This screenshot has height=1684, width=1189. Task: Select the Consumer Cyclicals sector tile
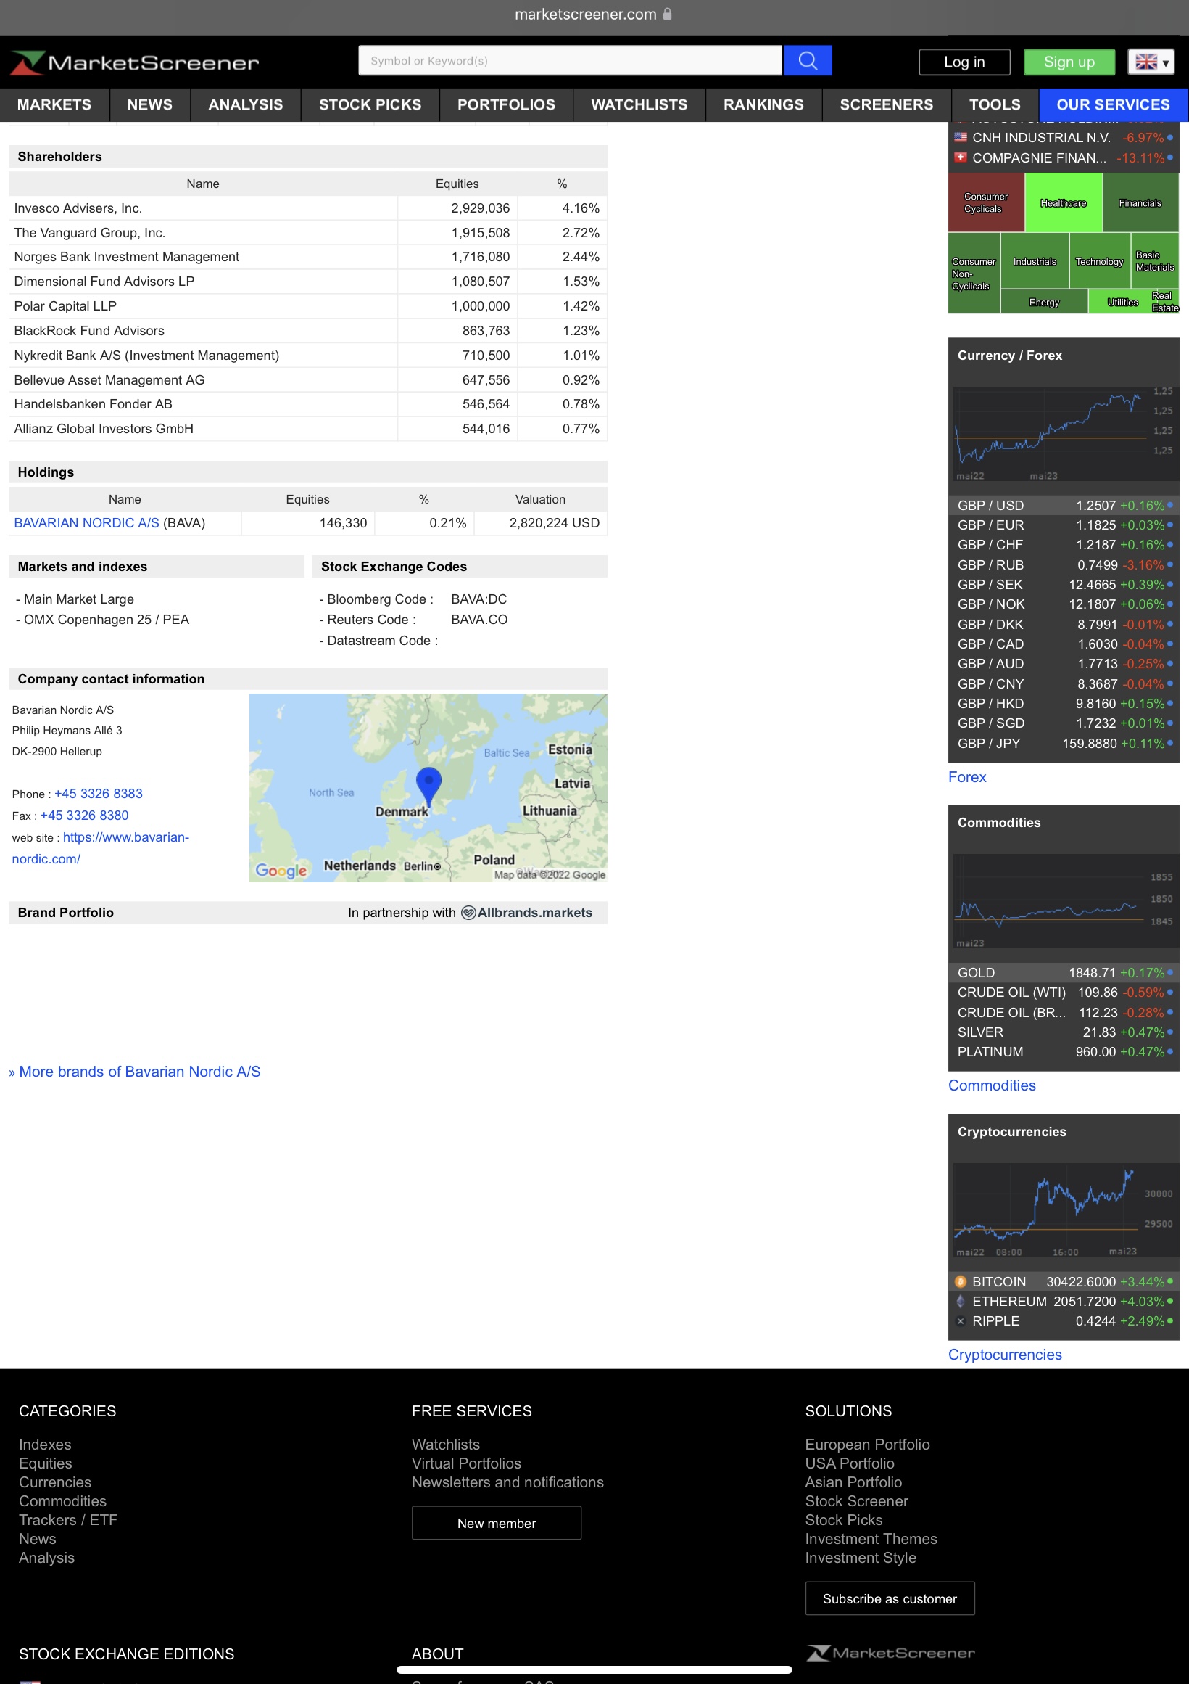point(985,203)
